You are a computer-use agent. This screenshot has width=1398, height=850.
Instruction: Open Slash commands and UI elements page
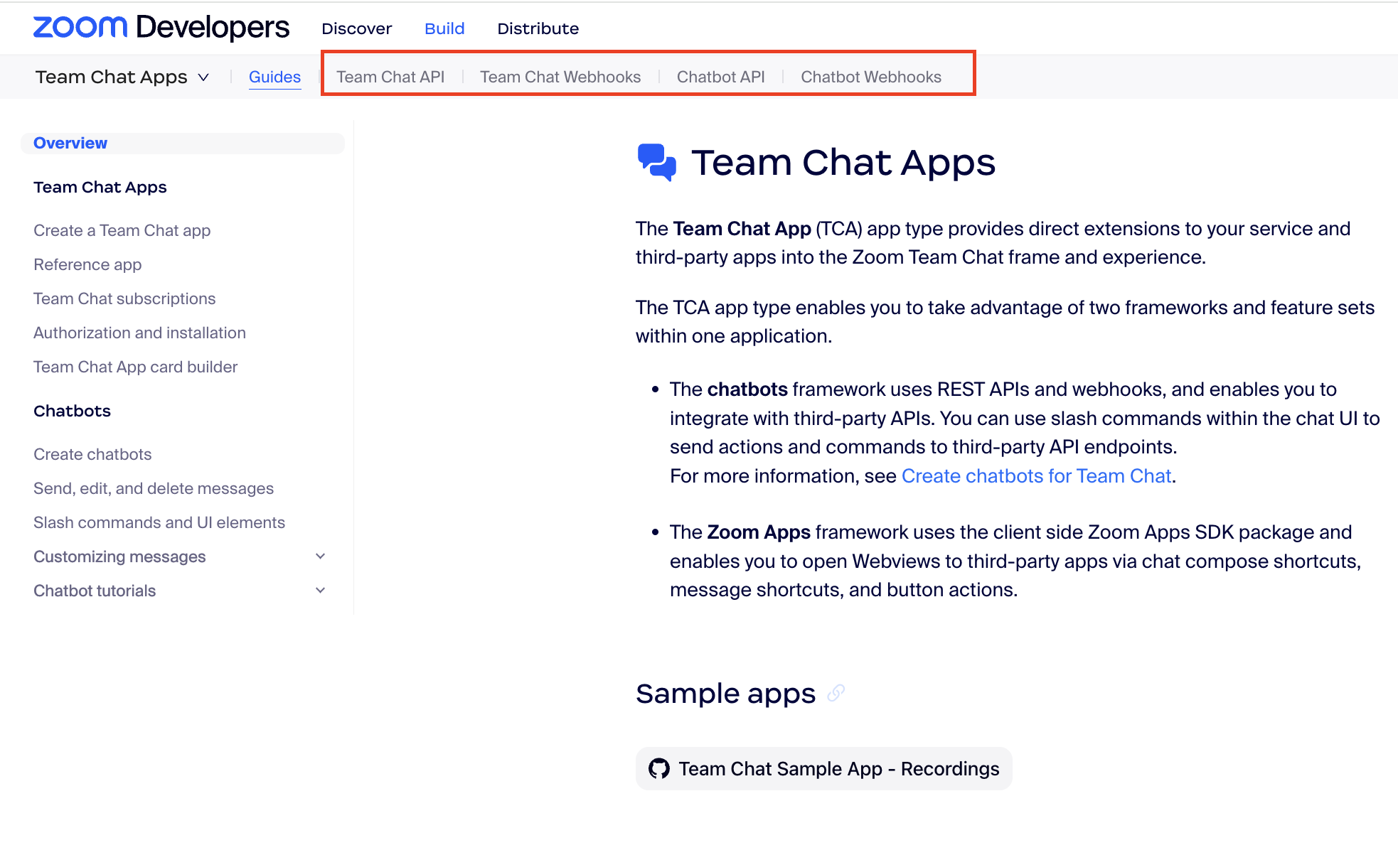pyautogui.click(x=159, y=522)
